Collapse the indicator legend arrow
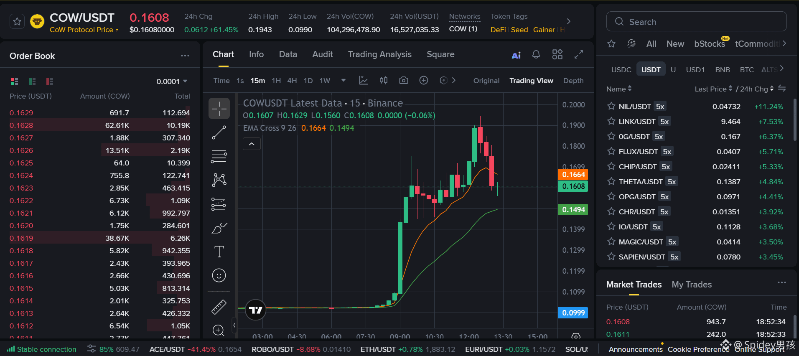The height and width of the screenshot is (356, 799). coord(252,144)
